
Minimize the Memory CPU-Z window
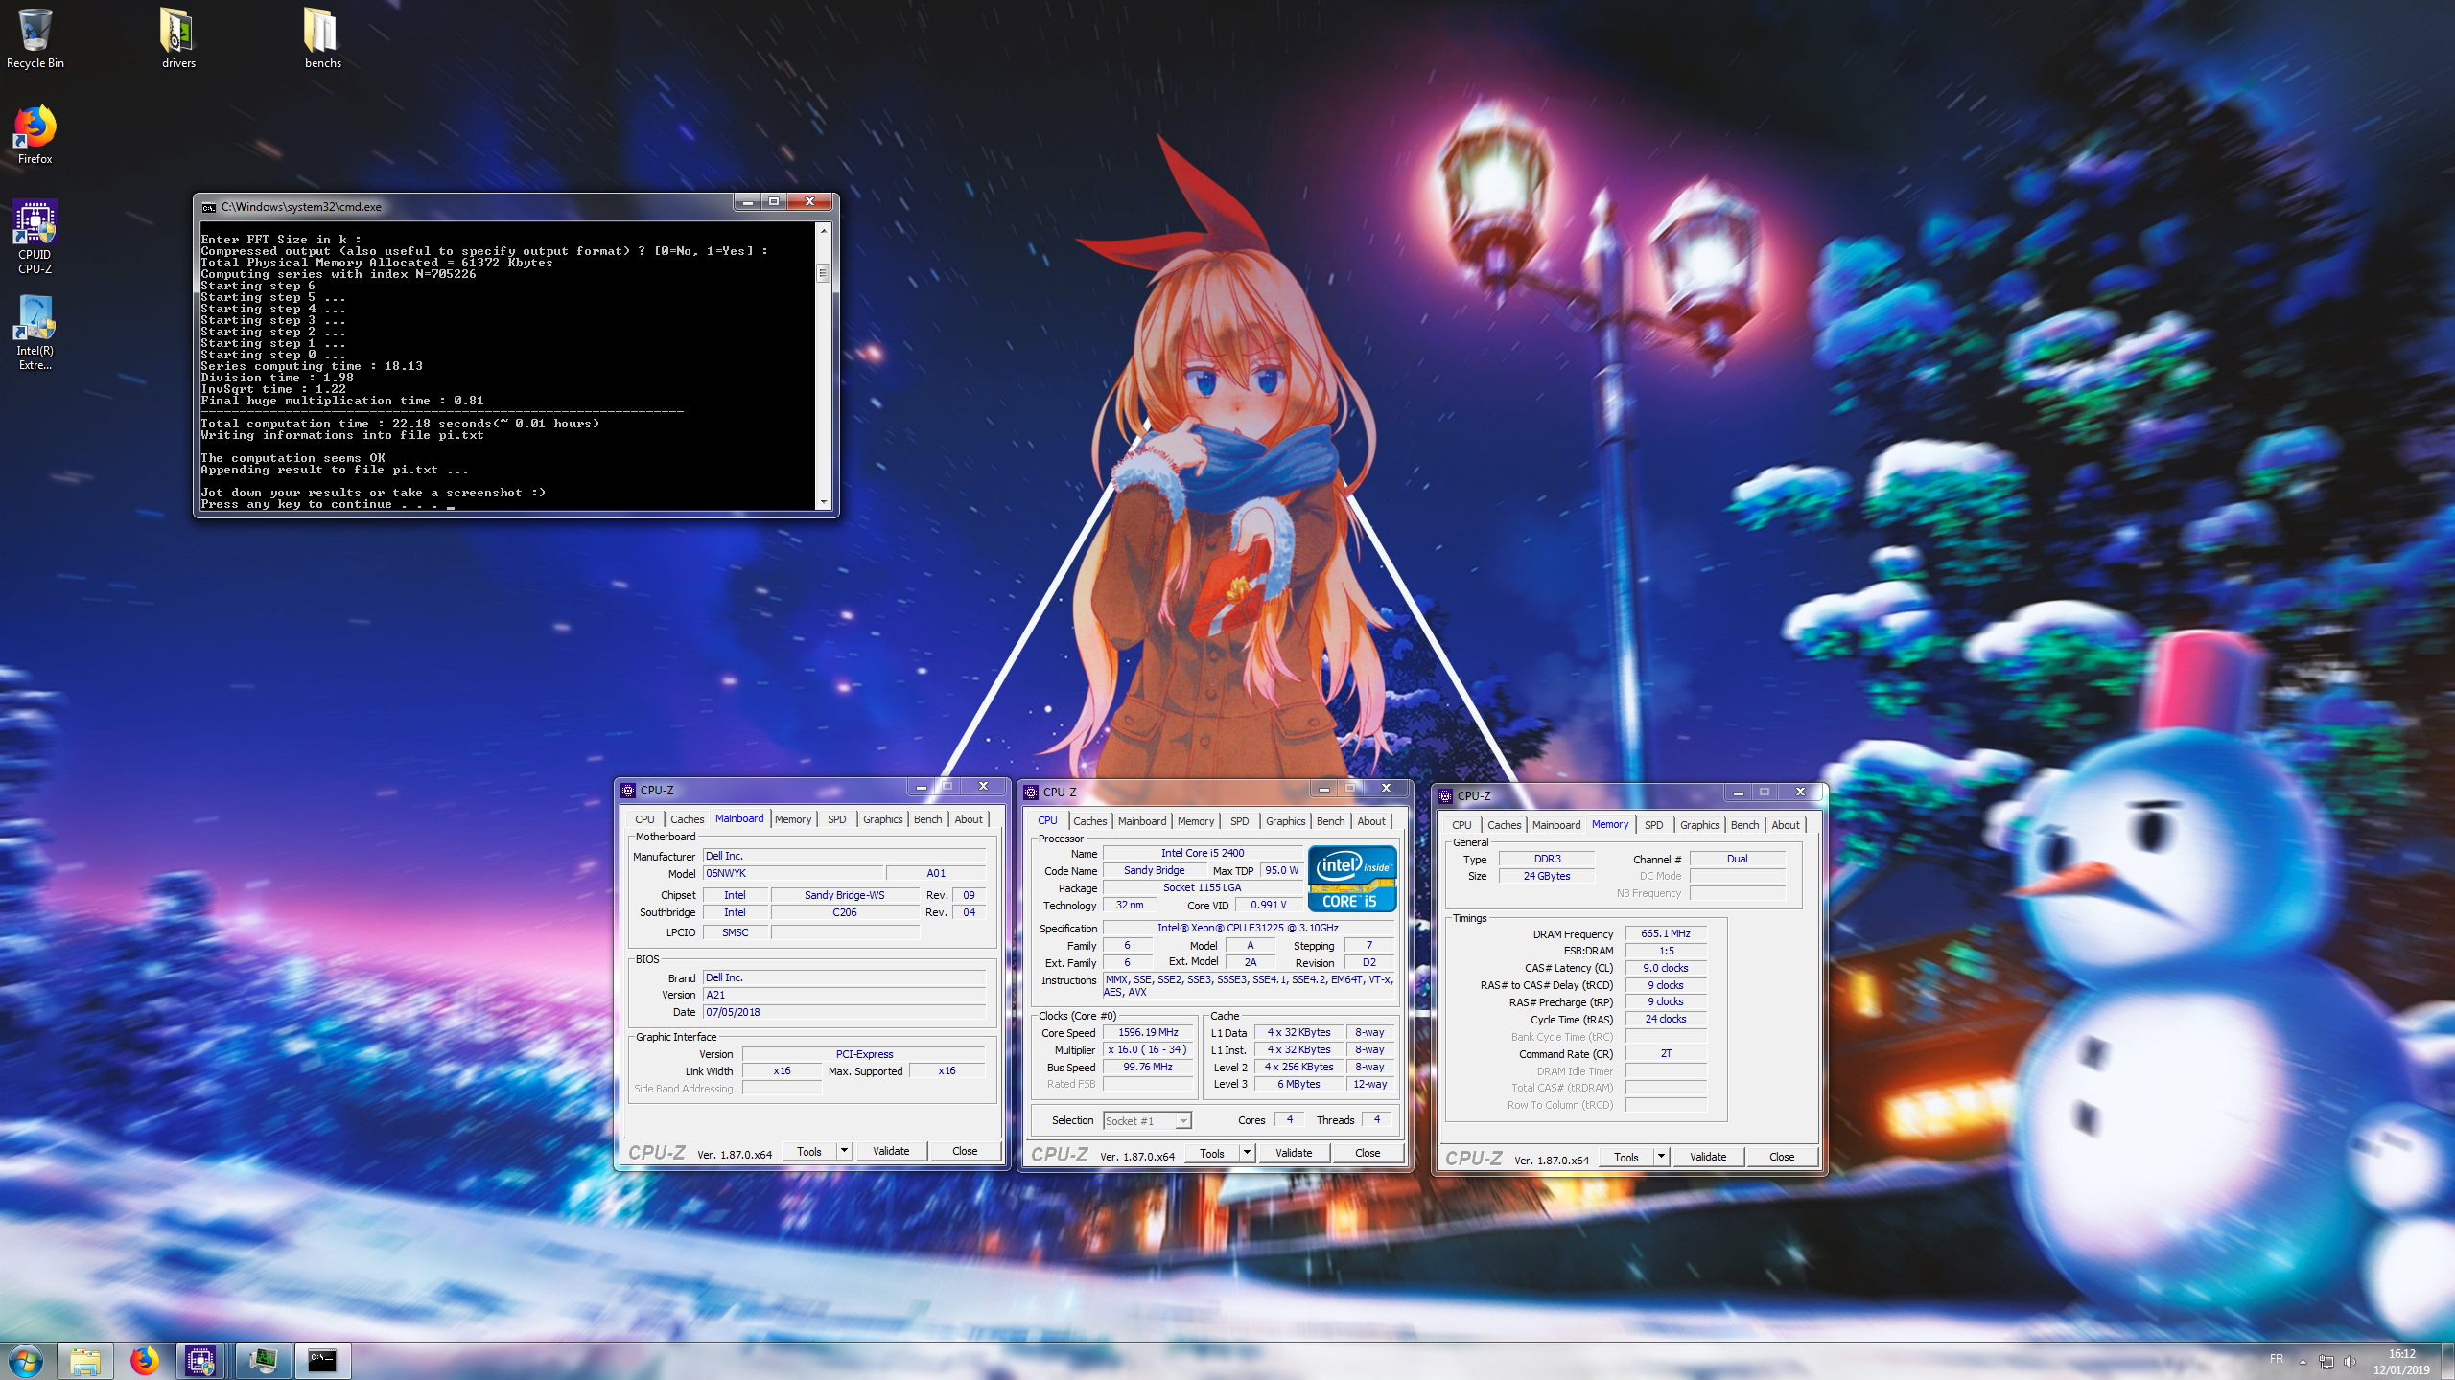(x=1737, y=792)
